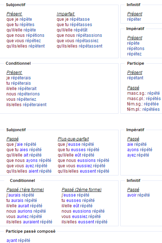Viewport: 162px width, 243px height.
Task: Open 'fém.pl.: répétées' participle link
Action: tap(143, 109)
